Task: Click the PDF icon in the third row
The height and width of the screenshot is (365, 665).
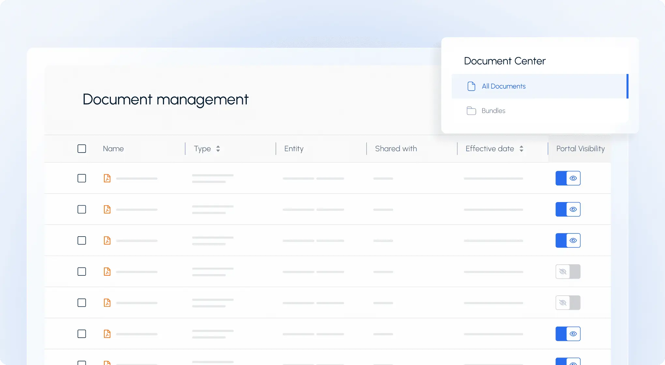Action: coord(107,241)
